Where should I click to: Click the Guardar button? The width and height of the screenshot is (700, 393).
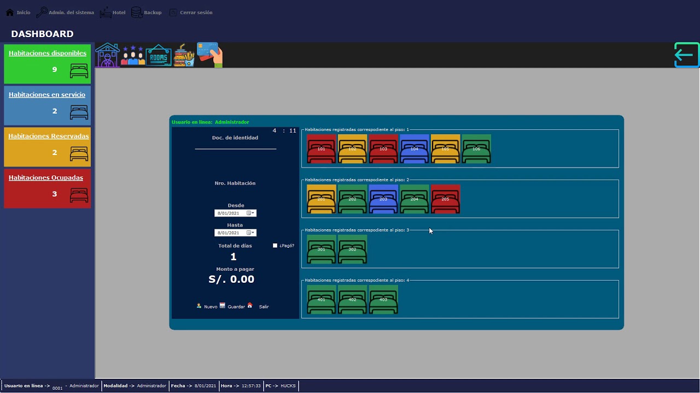click(232, 306)
